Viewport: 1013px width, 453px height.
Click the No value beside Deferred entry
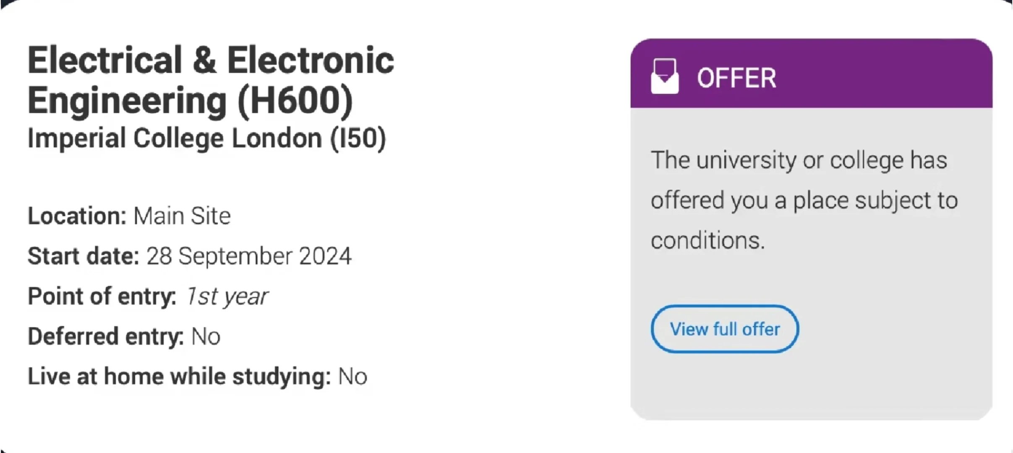206,336
